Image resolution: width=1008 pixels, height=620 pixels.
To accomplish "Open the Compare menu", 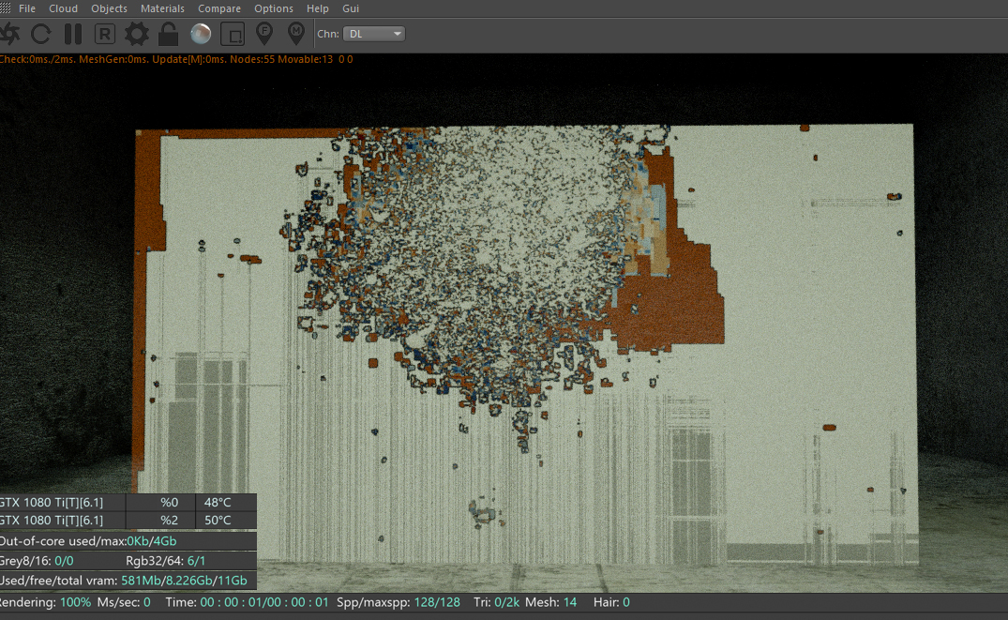I will point(219,8).
